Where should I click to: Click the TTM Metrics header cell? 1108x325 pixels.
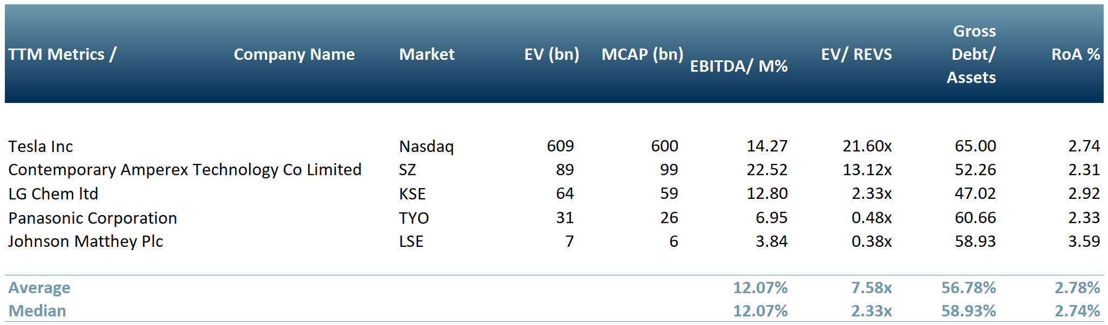click(x=62, y=54)
